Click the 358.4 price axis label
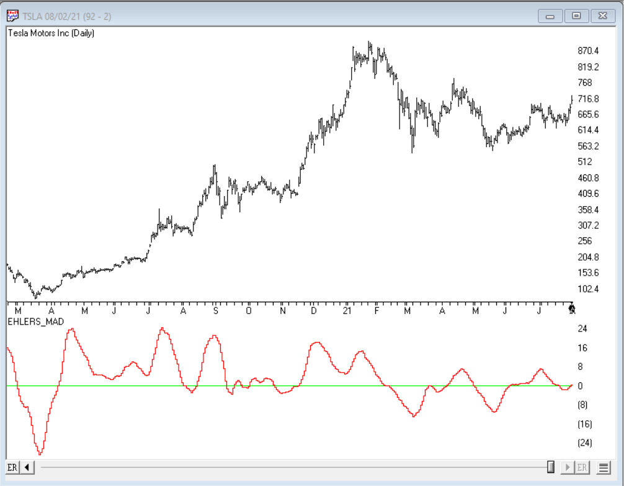 [x=588, y=210]
